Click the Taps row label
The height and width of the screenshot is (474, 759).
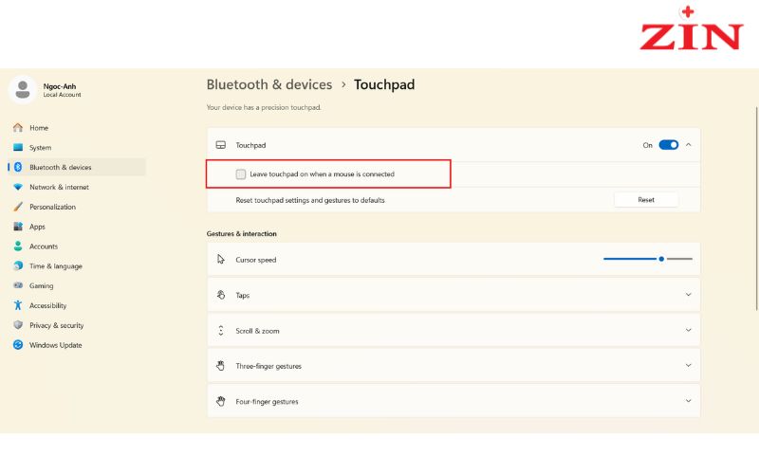point(243,295)
